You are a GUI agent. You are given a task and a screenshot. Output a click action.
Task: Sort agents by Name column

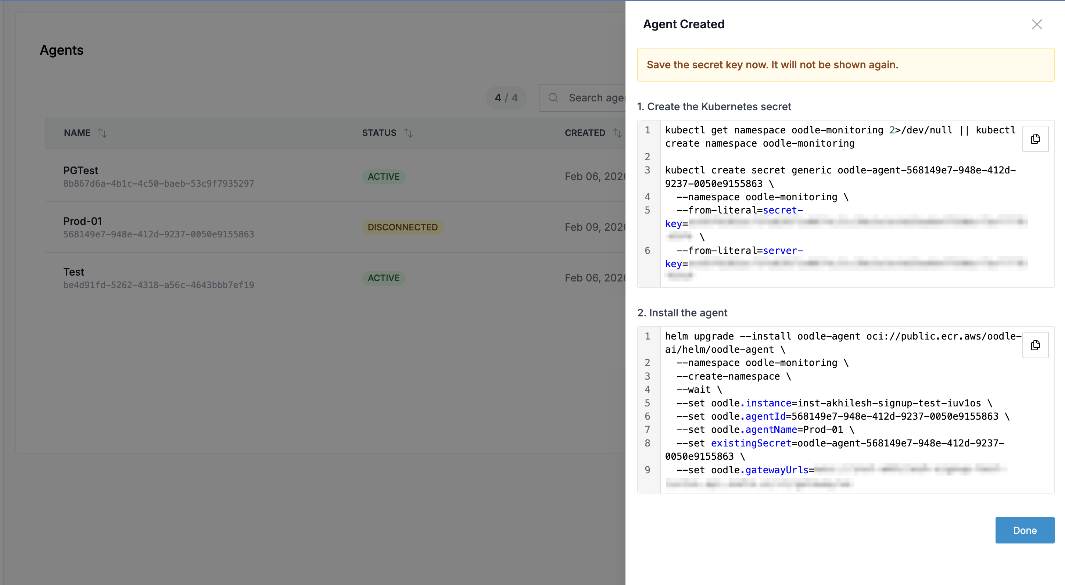click(x=102, y=133)
